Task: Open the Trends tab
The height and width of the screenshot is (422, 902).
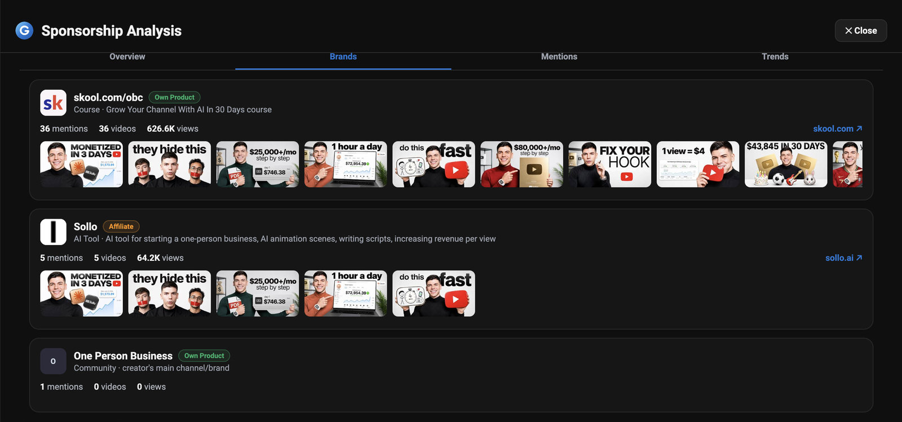Action: click(775, 56)
